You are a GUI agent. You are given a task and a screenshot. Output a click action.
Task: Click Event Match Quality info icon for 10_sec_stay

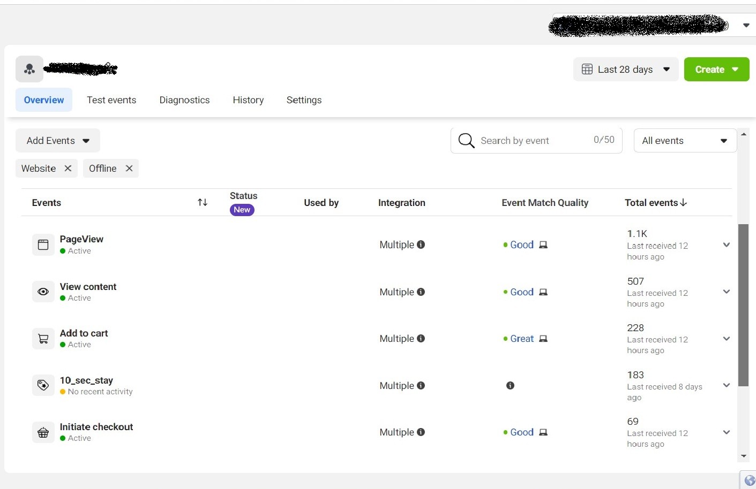coord(510,385)
